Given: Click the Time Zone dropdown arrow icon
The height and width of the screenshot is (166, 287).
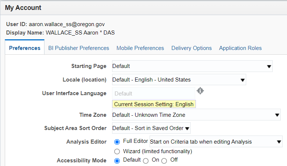Looking at the screenshot, I should pos(277,115).
